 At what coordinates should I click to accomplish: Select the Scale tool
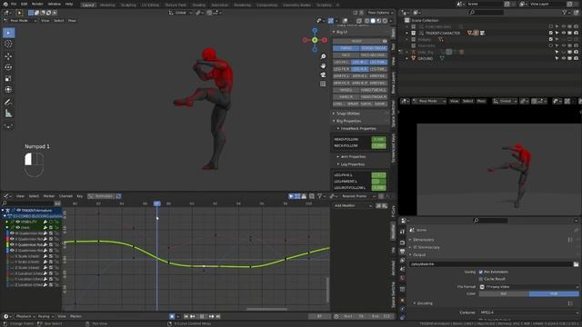8,79
